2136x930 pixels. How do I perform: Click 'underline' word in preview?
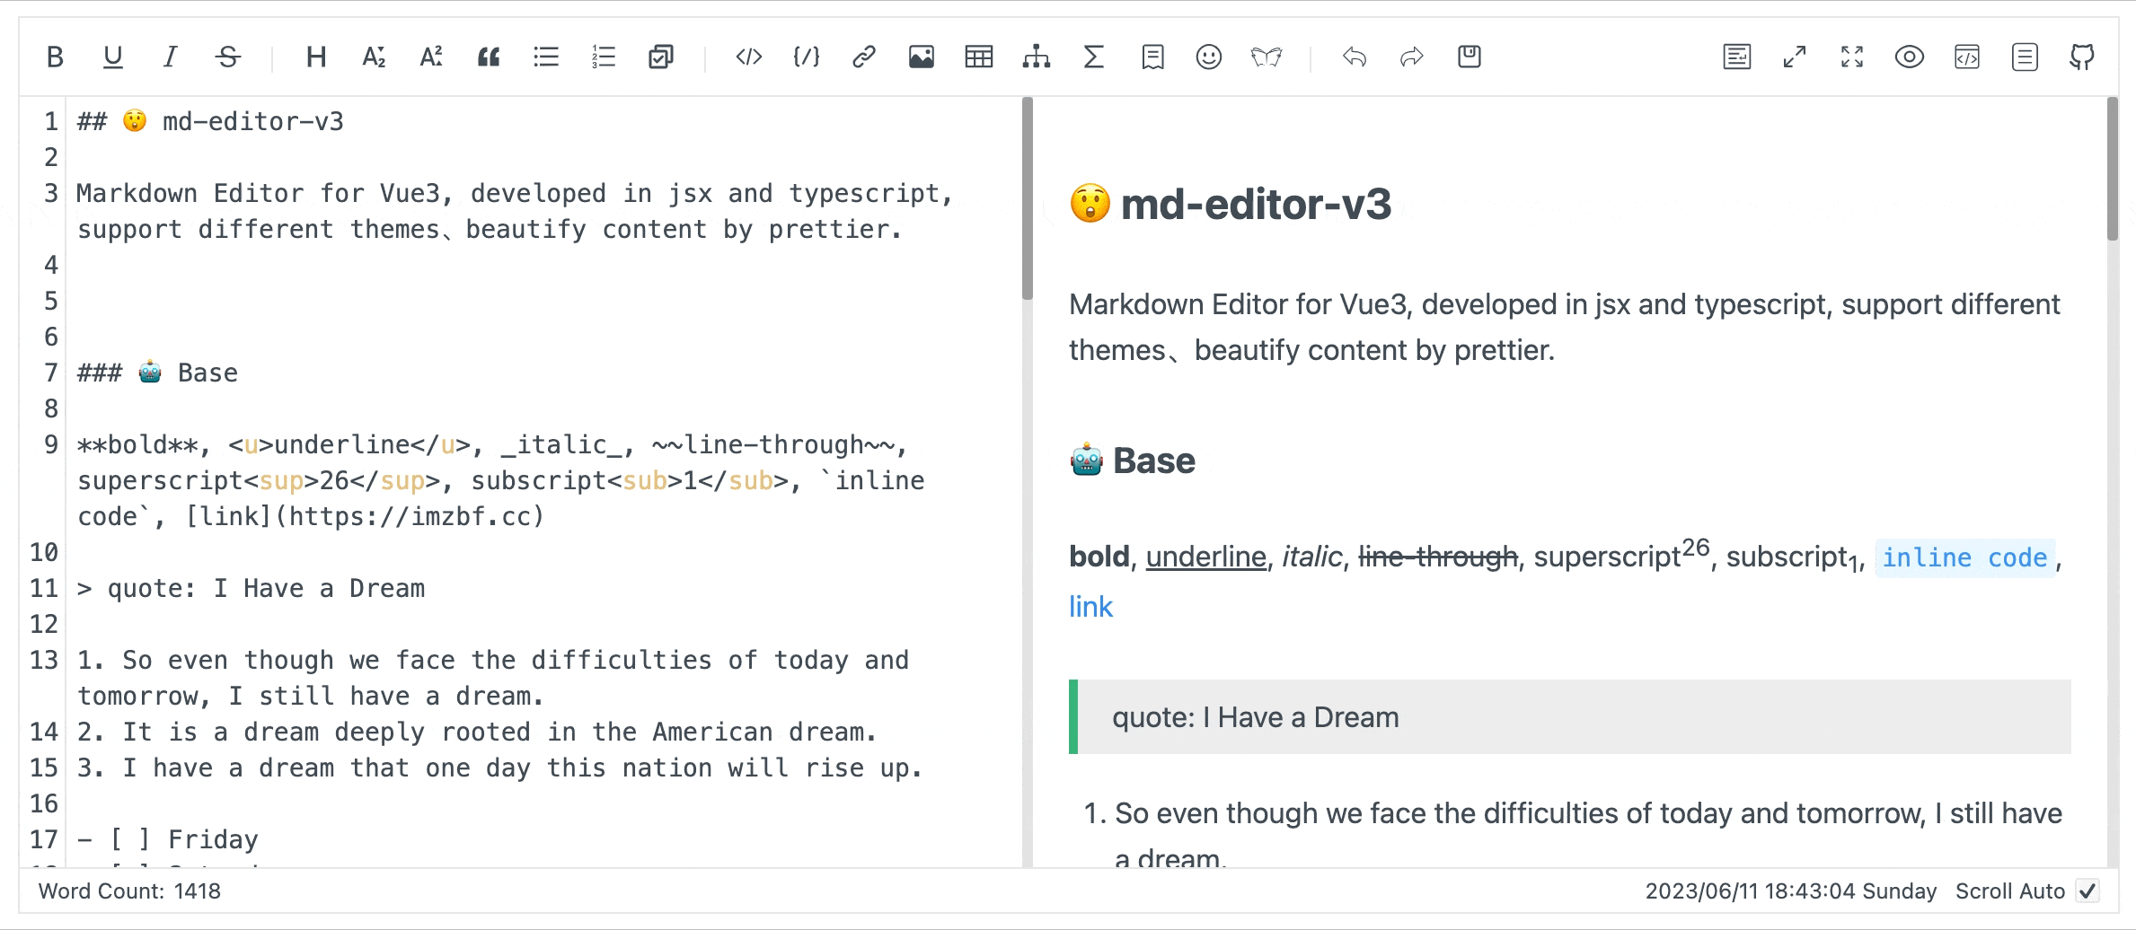point(1205,557)
